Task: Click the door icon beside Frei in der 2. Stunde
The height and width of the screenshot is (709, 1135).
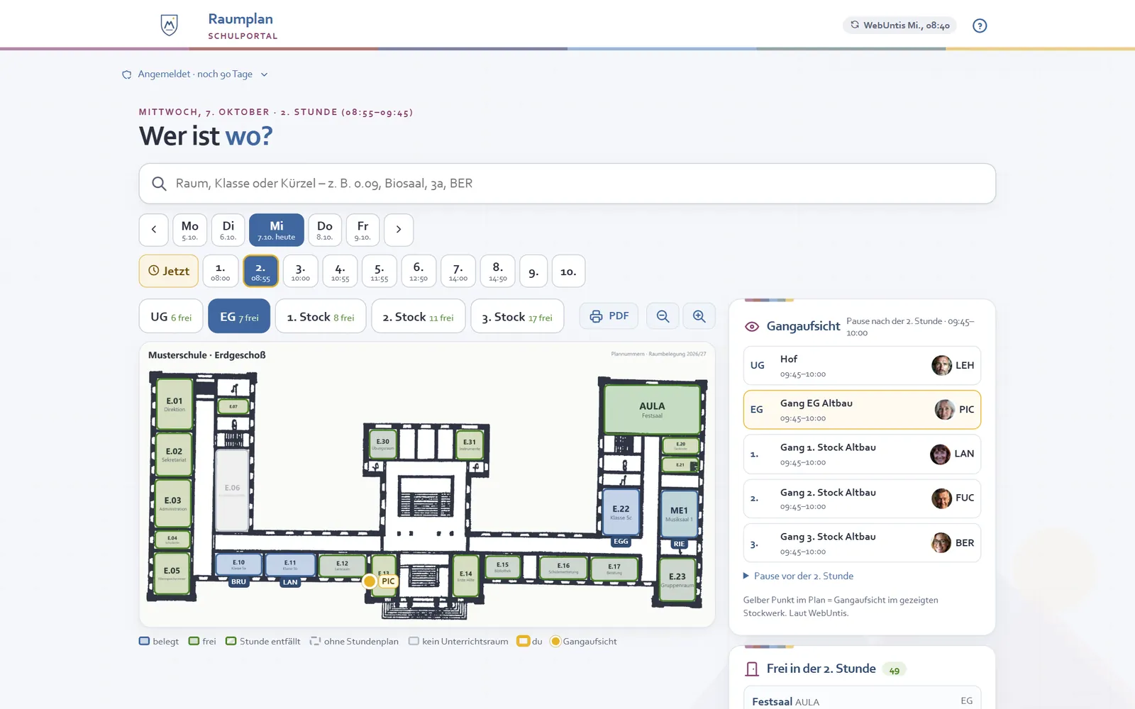Action: 752,669
